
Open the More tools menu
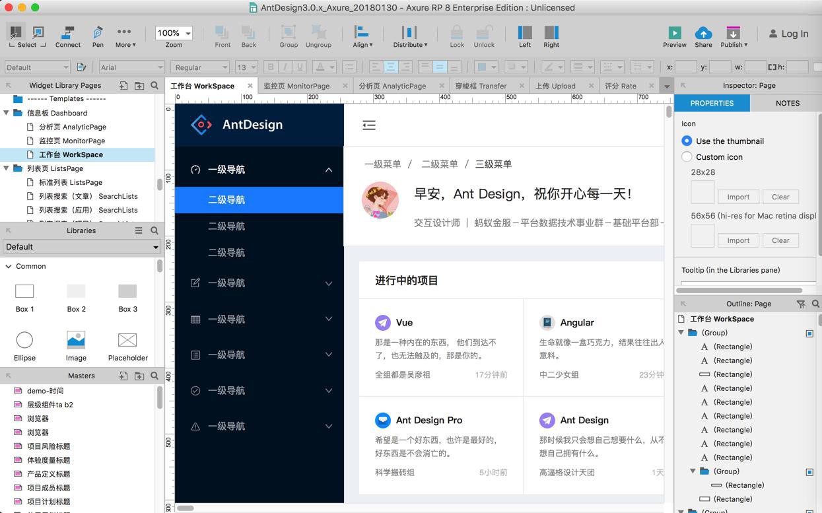(x=125, y=36)
